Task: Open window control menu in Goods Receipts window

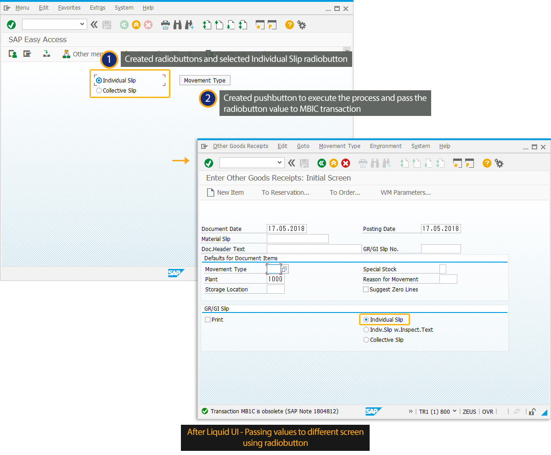Action: tap(204, 146)
